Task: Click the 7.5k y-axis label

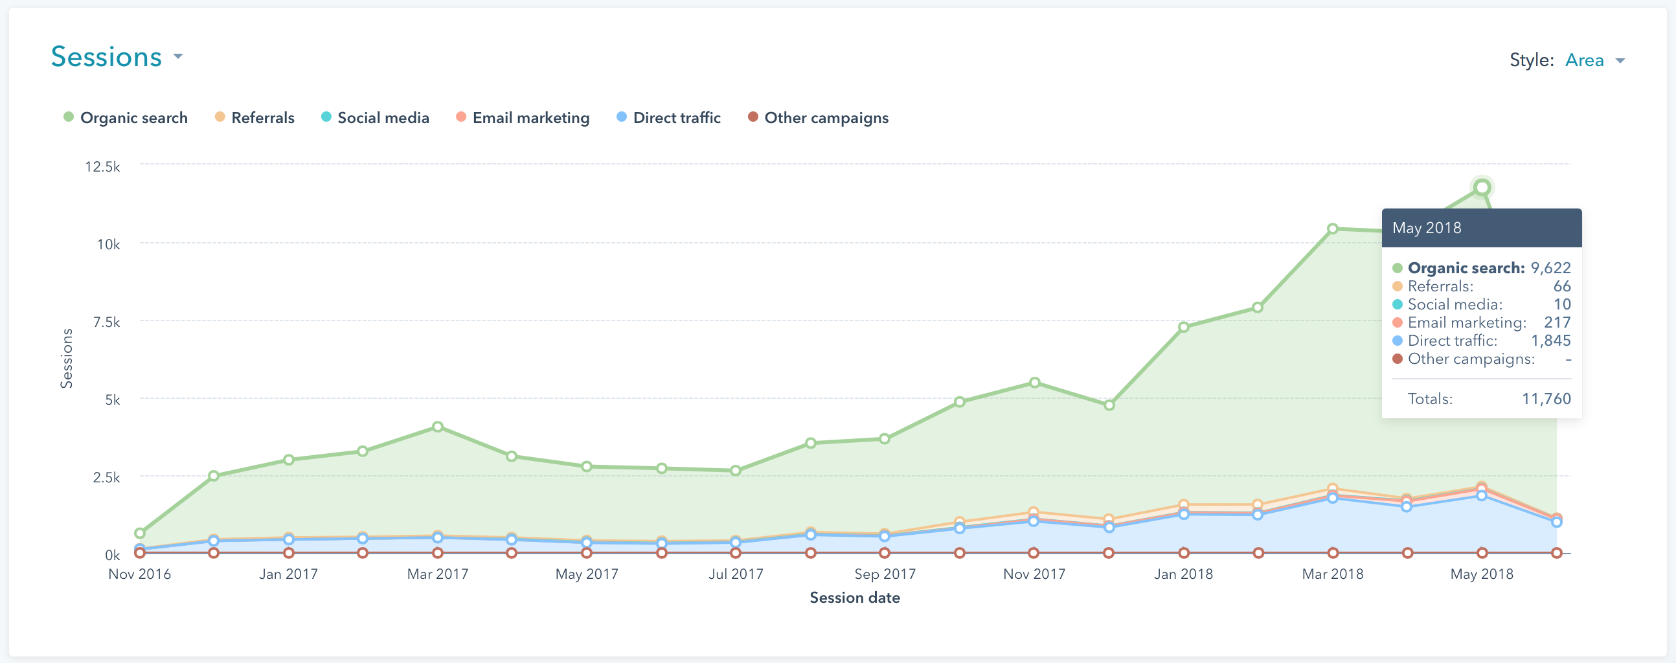Action: pos(106,322)
